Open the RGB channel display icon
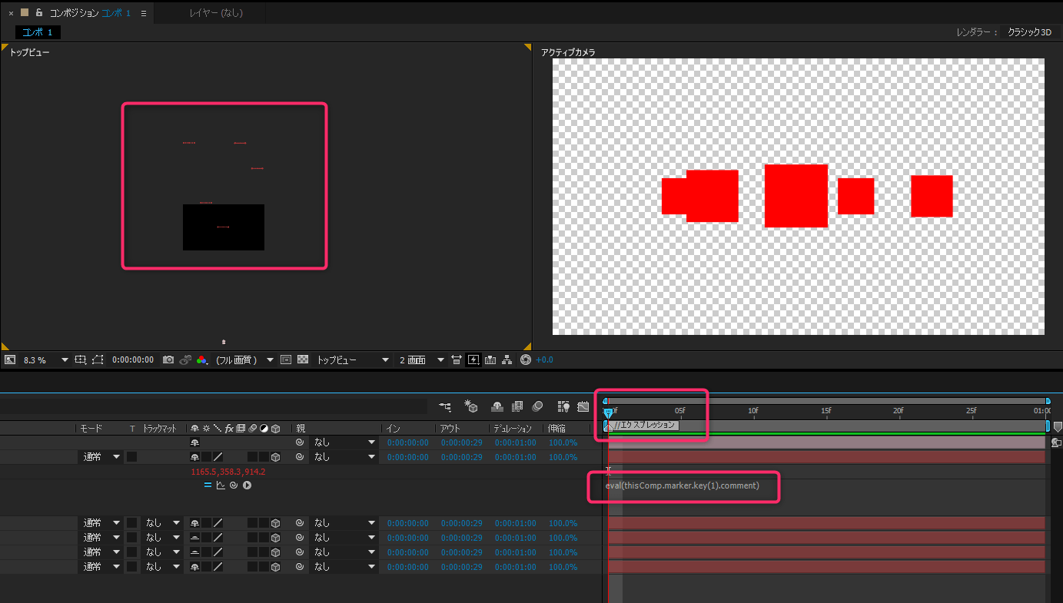 pos(201,359)
